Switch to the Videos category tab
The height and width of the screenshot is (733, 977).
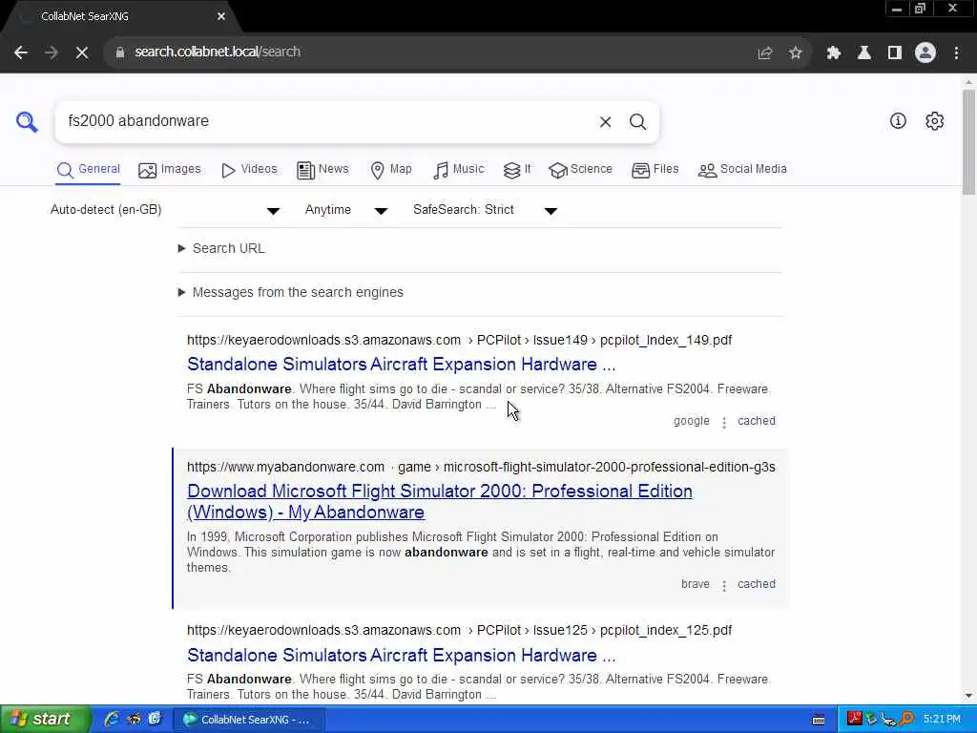(x=249, y=170)
